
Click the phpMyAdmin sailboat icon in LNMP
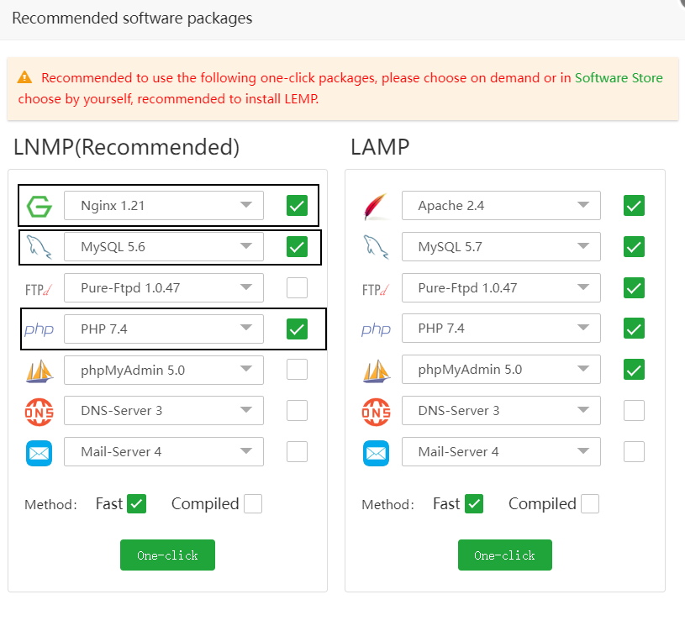[x=40, y=371]
